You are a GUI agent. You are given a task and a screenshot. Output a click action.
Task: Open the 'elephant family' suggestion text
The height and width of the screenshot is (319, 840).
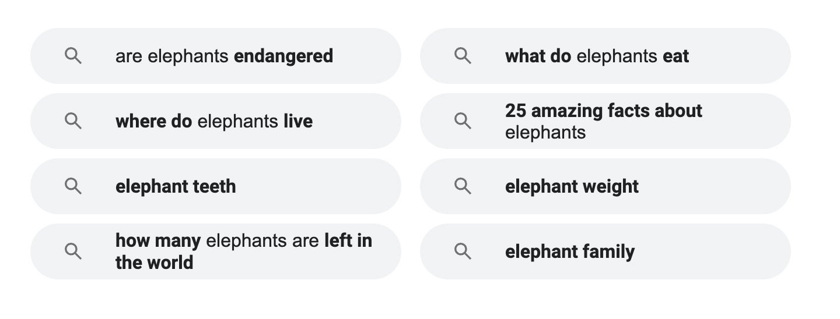[569, 252]
